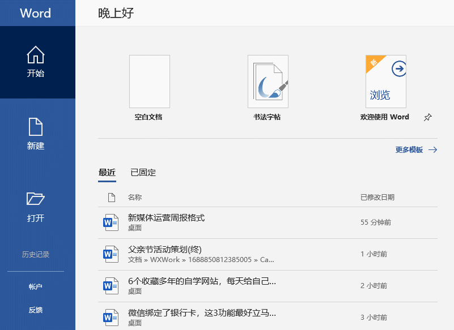454x330 pixels.
Task: Open 历史记录 in the sidebar
Action: (x=36, y=255)
